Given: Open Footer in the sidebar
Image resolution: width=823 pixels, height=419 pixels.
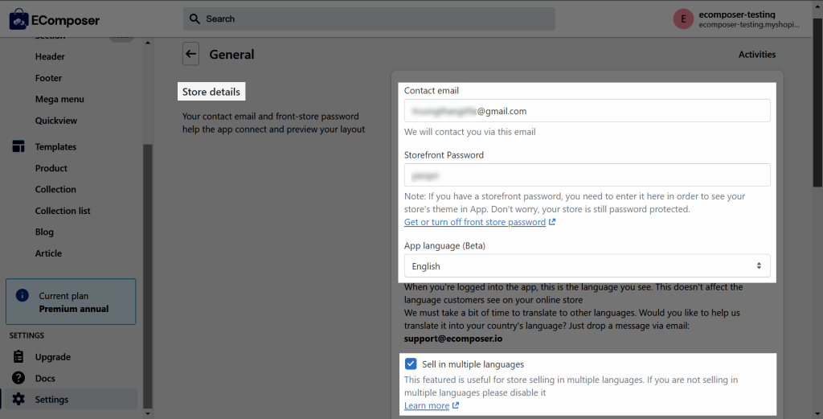Looking at the screenshot, I should click(48, 78).
